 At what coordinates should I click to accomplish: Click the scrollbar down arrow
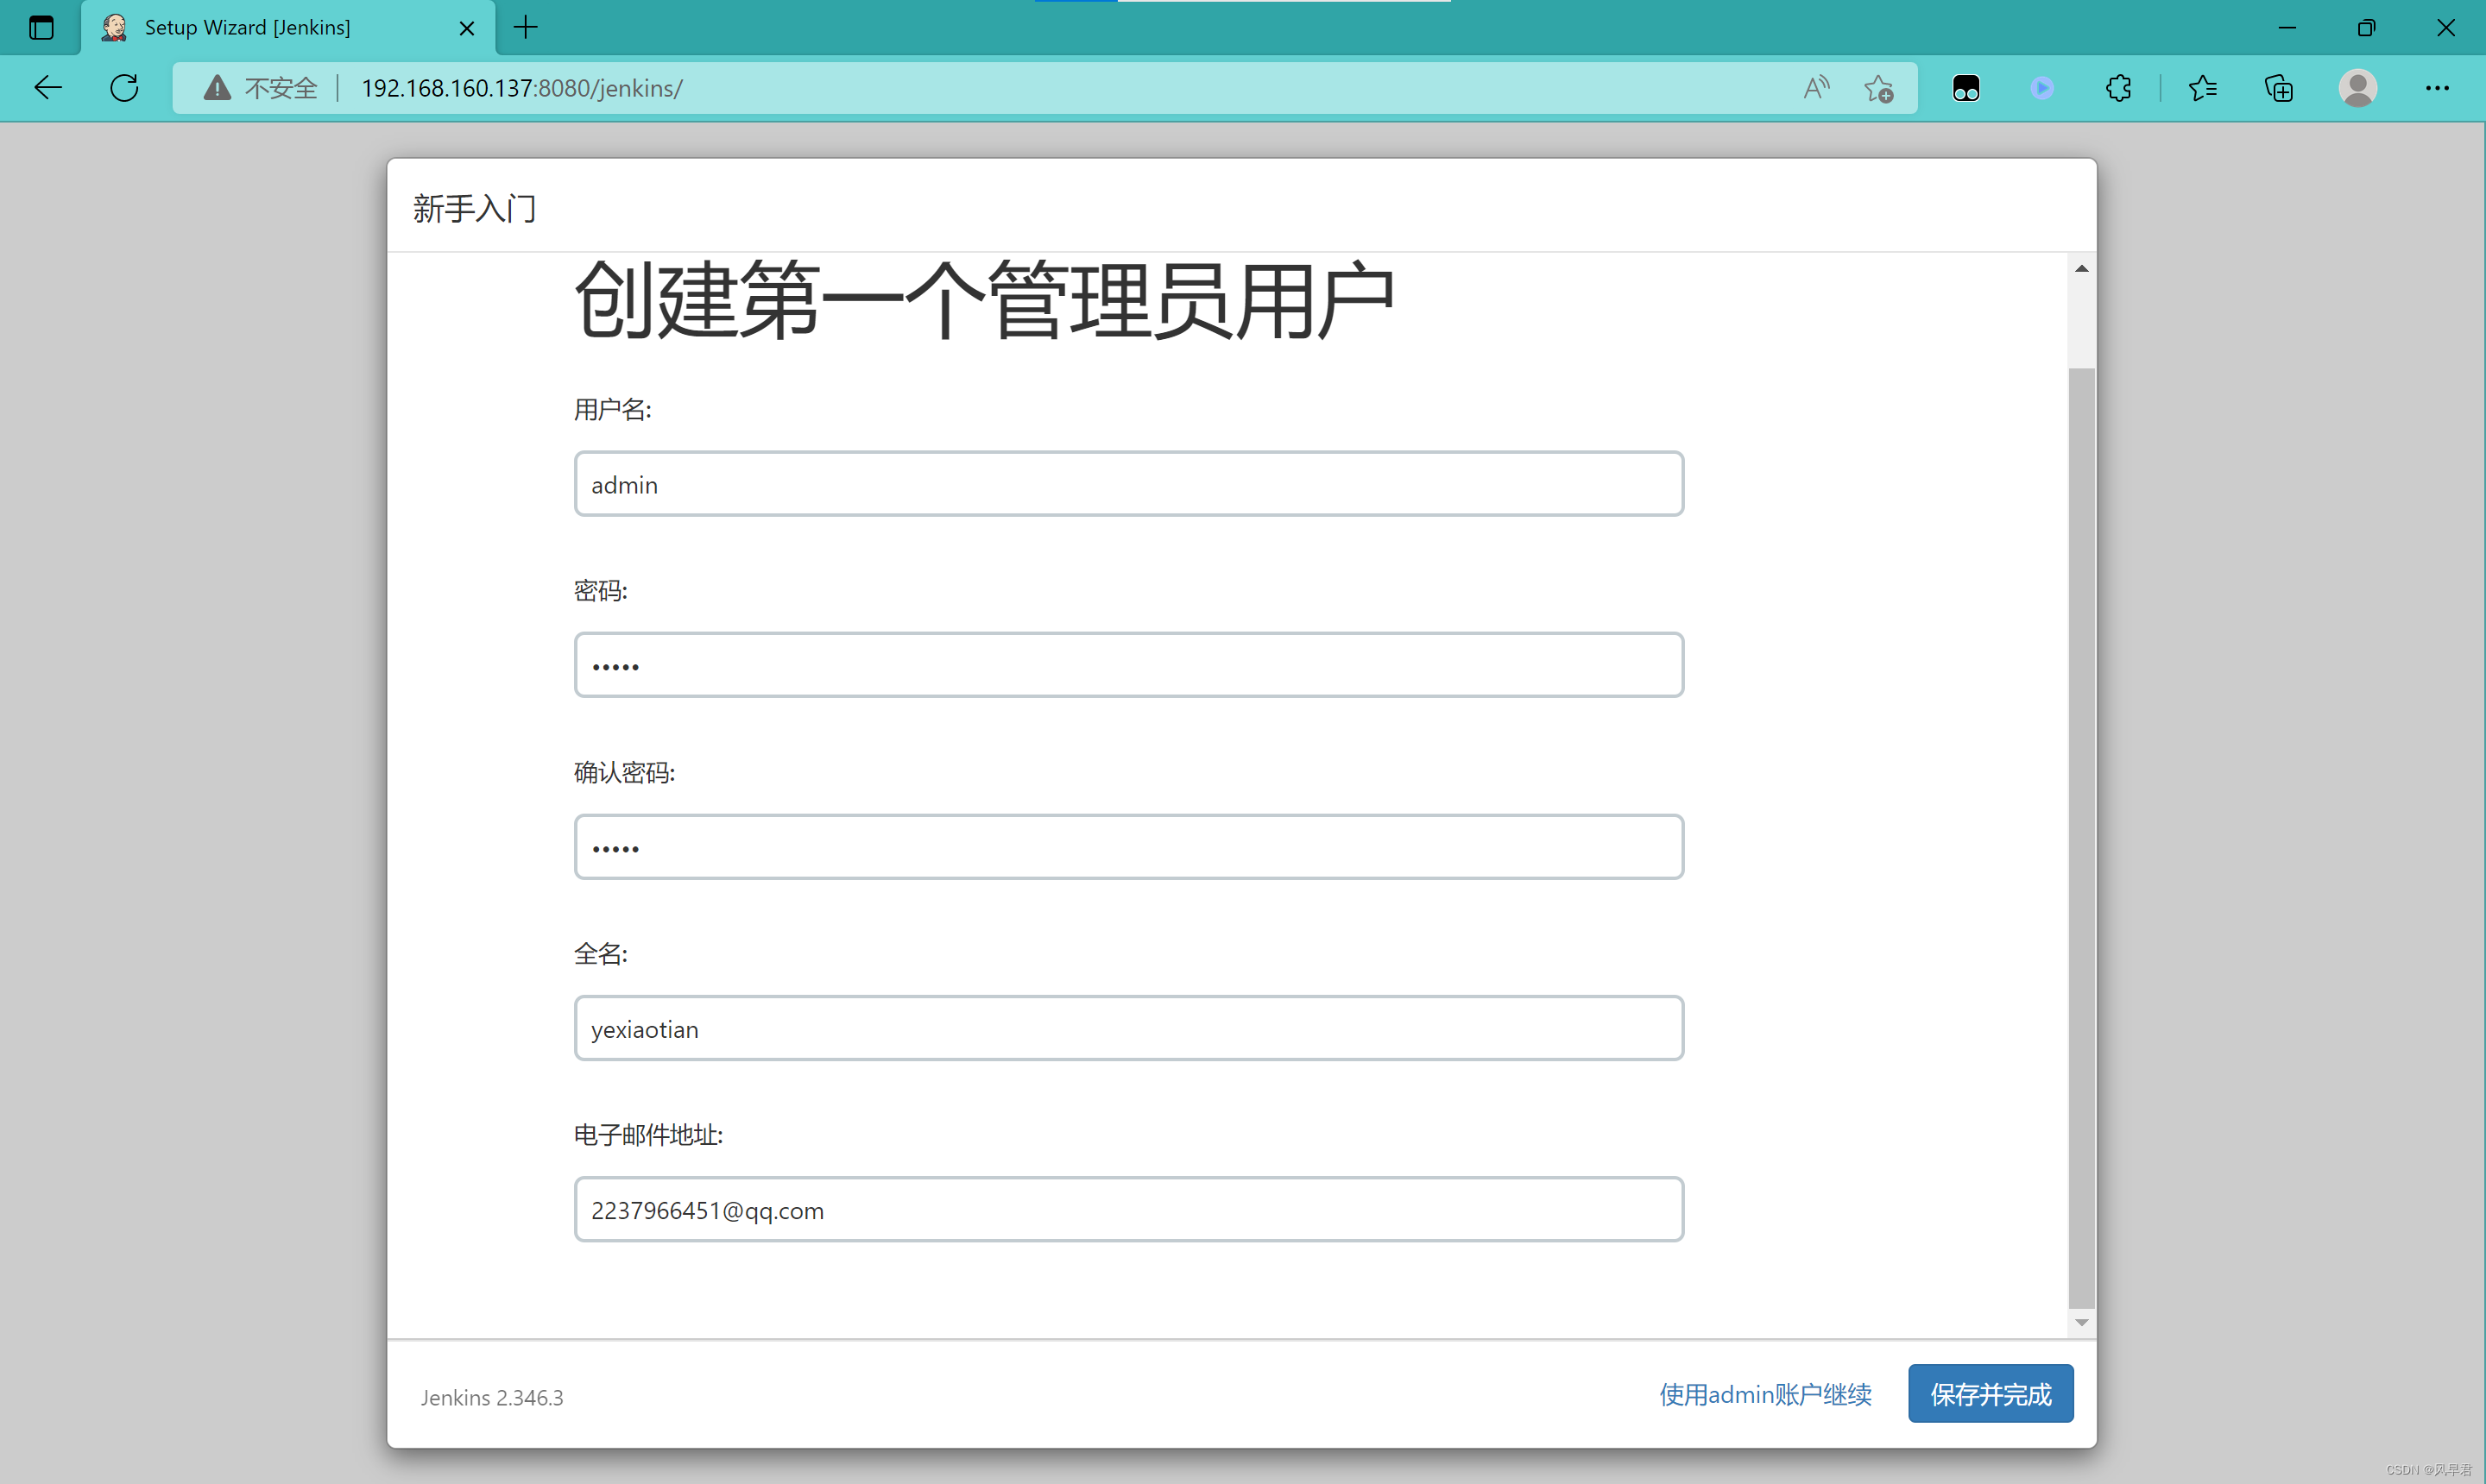click(2081, 1323)
